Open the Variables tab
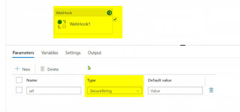The height and width of the screenshot is (112, 240). [50, 53]
